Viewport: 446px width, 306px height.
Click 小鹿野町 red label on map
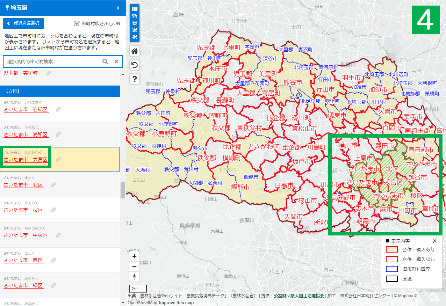click(164, 133)
